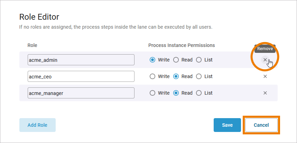This screenshot has width=297, height=143.
Task: Grant Write permission to acme_manager
Action: point(152,93)
